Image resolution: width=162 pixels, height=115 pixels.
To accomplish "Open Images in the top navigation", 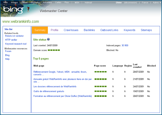I will [x=14, y=3].
